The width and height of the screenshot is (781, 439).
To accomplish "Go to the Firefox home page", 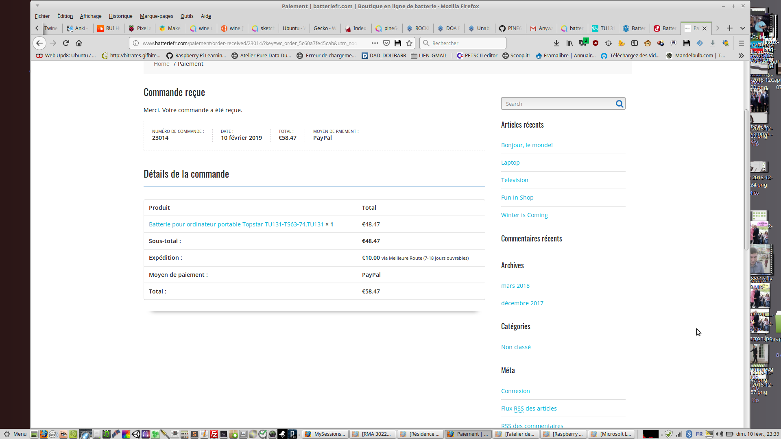I will tap(79, 43).
